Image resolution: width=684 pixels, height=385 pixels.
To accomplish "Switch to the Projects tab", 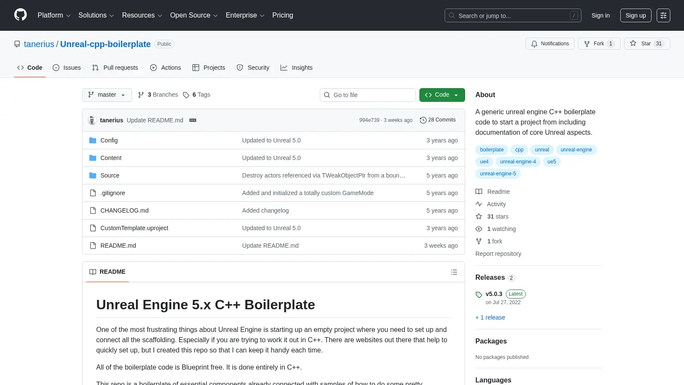I will 209,68.
